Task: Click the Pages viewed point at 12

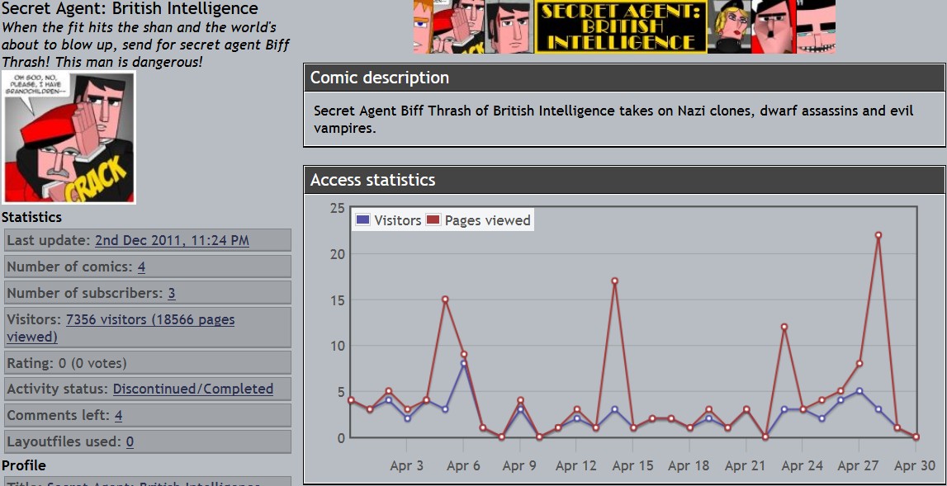Action: point(784,328)
